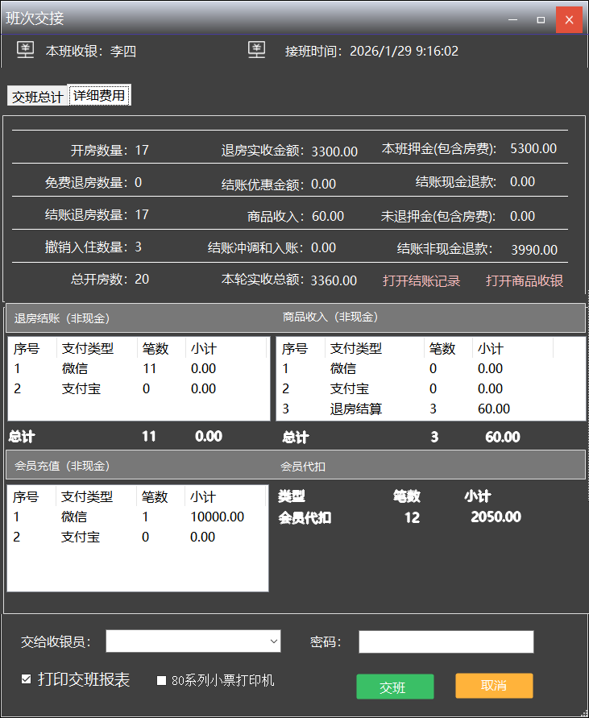The height and width of the screenshot is (718, 589).
Task: Maximize the 班次交接 window
Action: click(541, 19)
